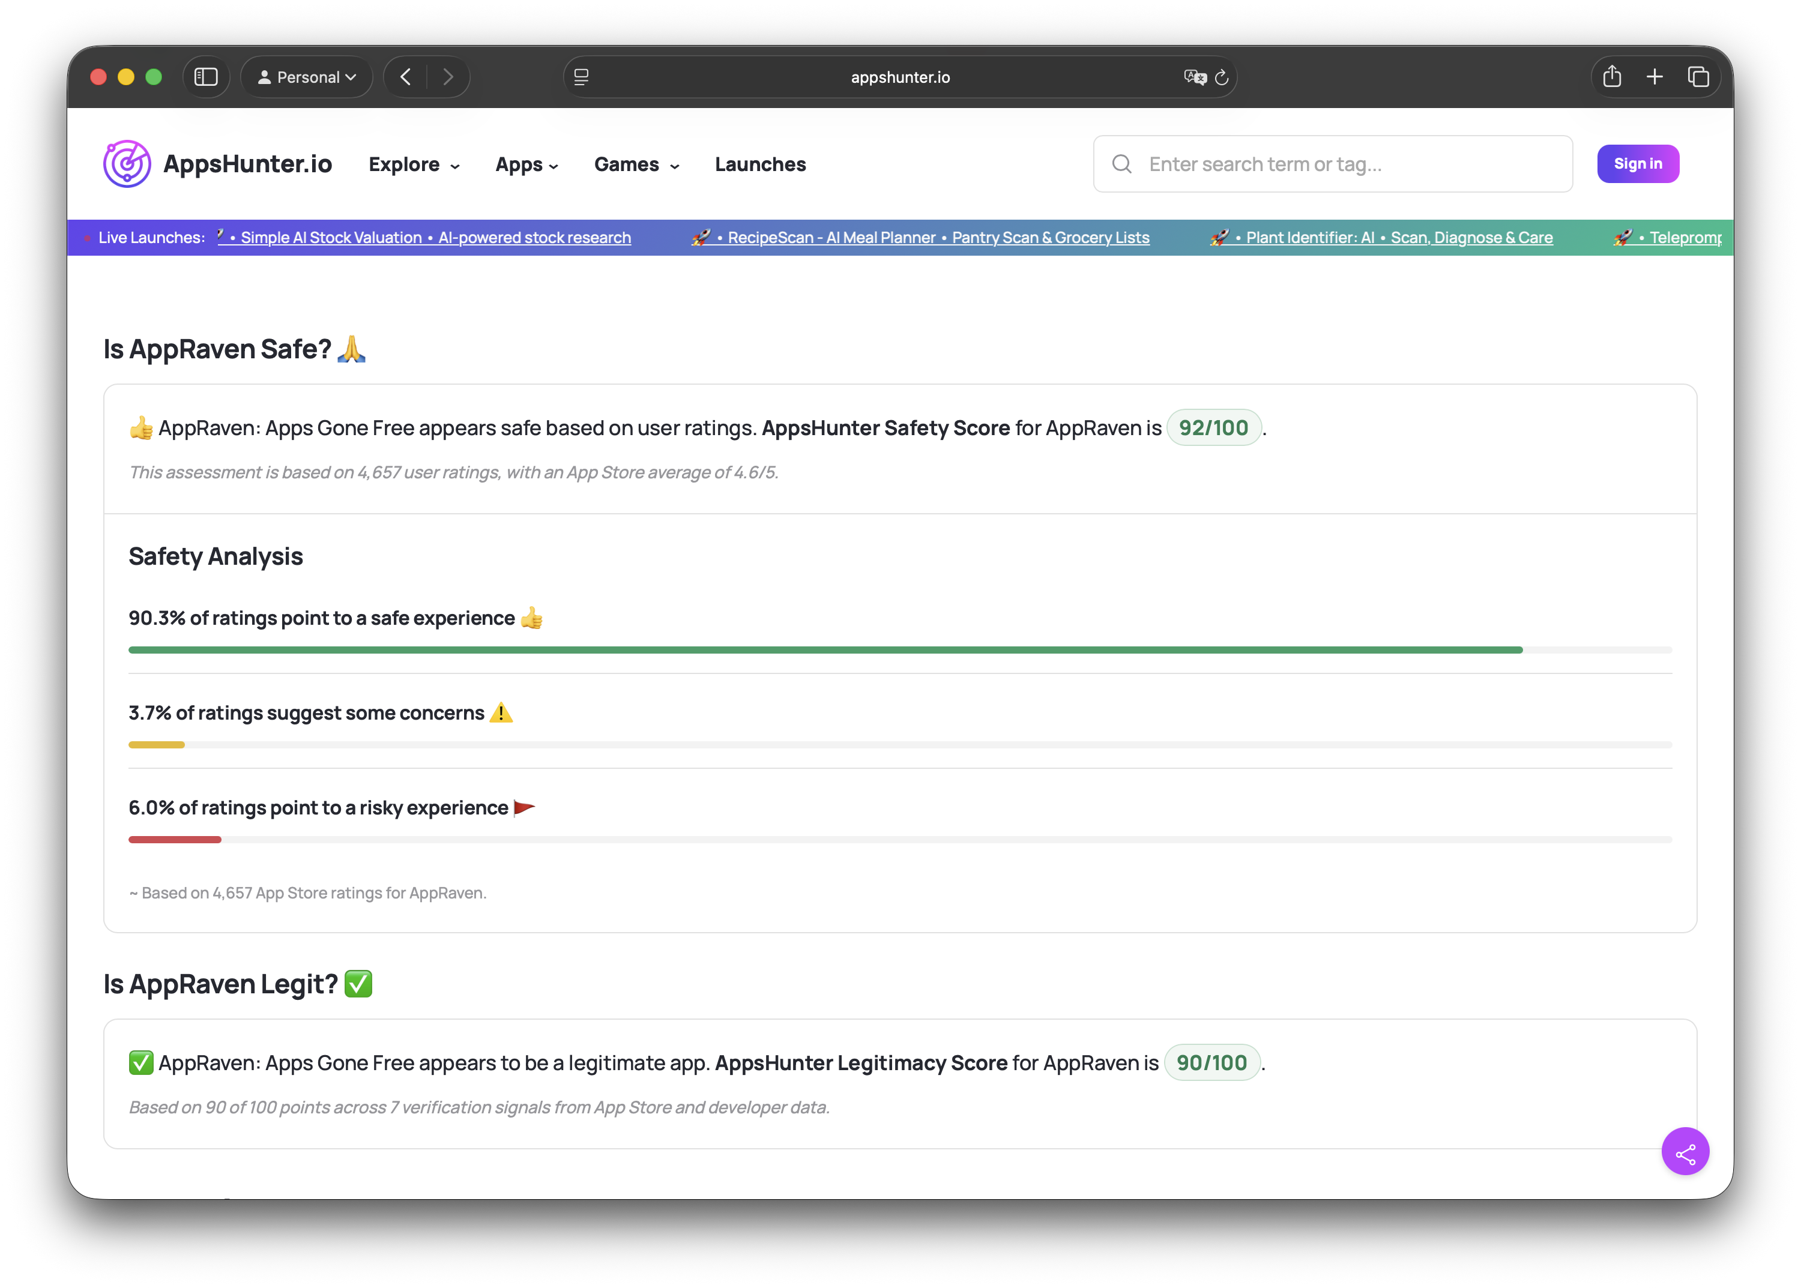1801x1288 pixels.
Task: Click the "Live Launches:" label
Action: click(151, 237)
